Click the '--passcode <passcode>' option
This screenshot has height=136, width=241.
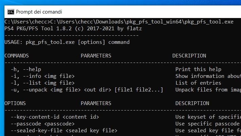42,124
